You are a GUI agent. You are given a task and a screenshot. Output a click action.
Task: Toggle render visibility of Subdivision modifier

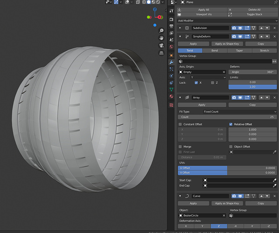click(234, 28)
